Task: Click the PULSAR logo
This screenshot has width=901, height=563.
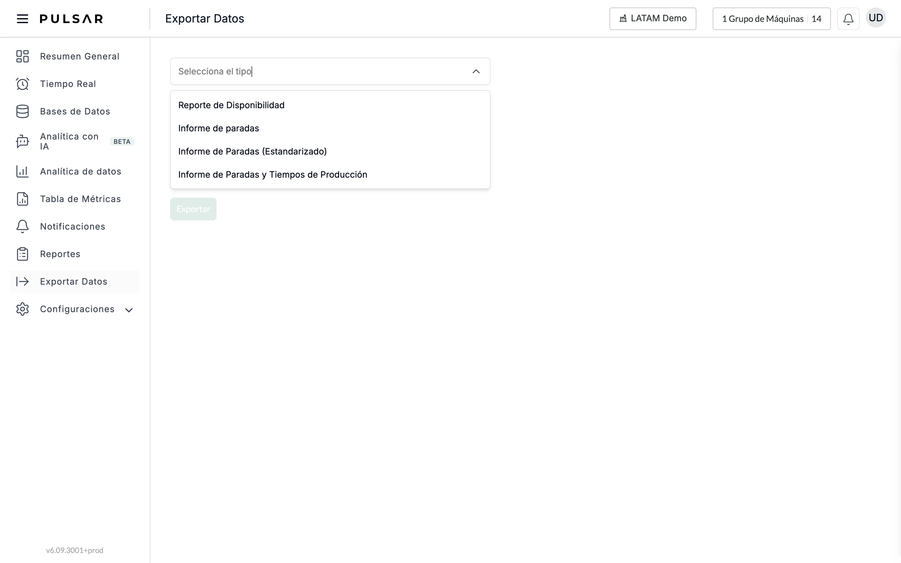Action: (71, 19)
